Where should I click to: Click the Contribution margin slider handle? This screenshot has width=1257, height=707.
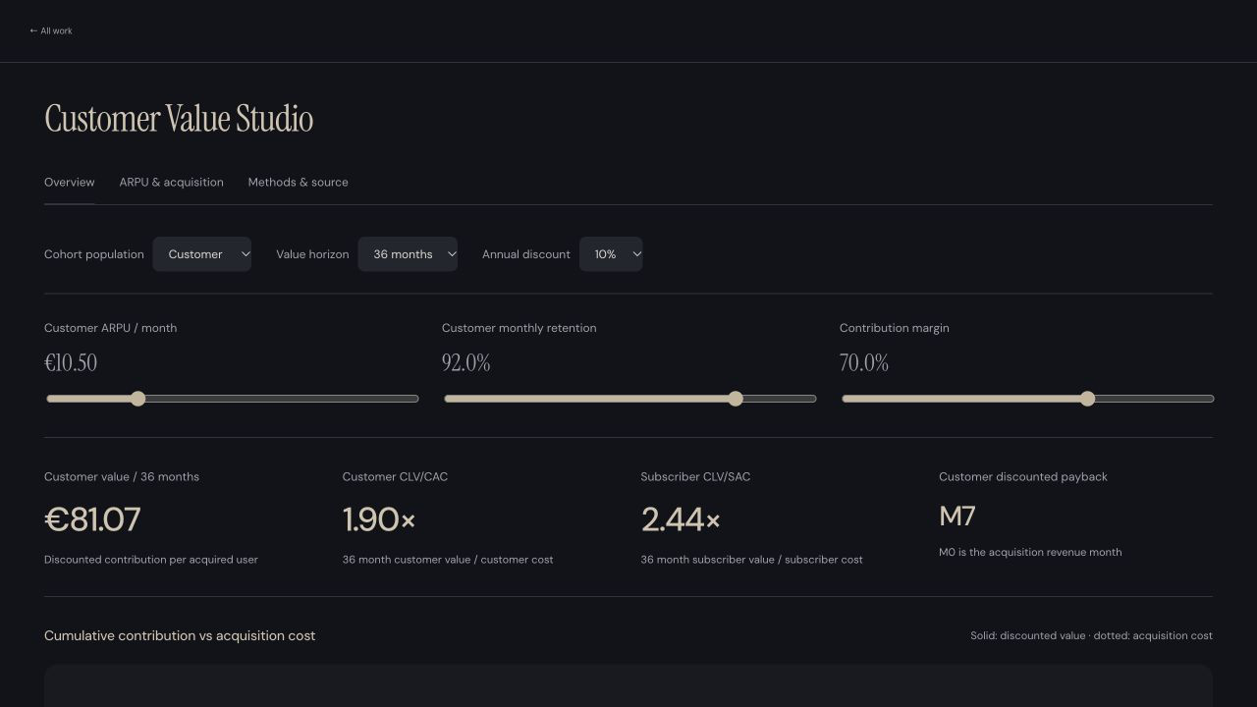[1087, 399]
